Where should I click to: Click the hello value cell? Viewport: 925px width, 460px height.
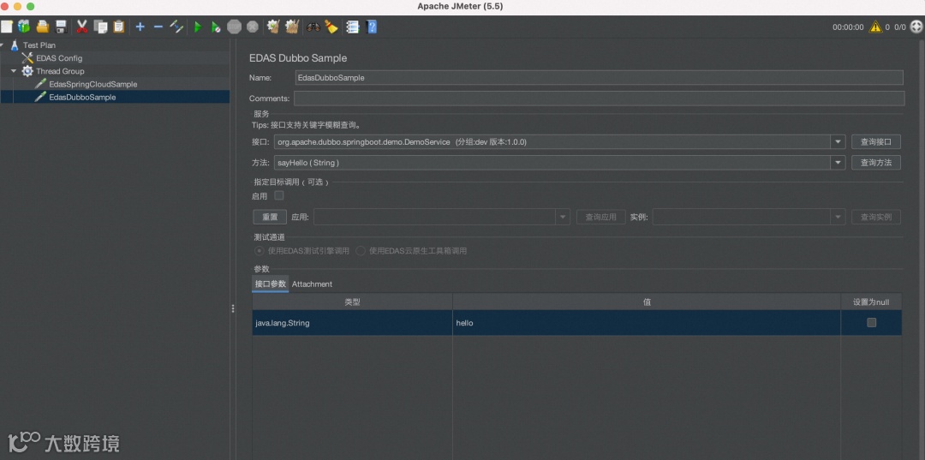(647, 323)
